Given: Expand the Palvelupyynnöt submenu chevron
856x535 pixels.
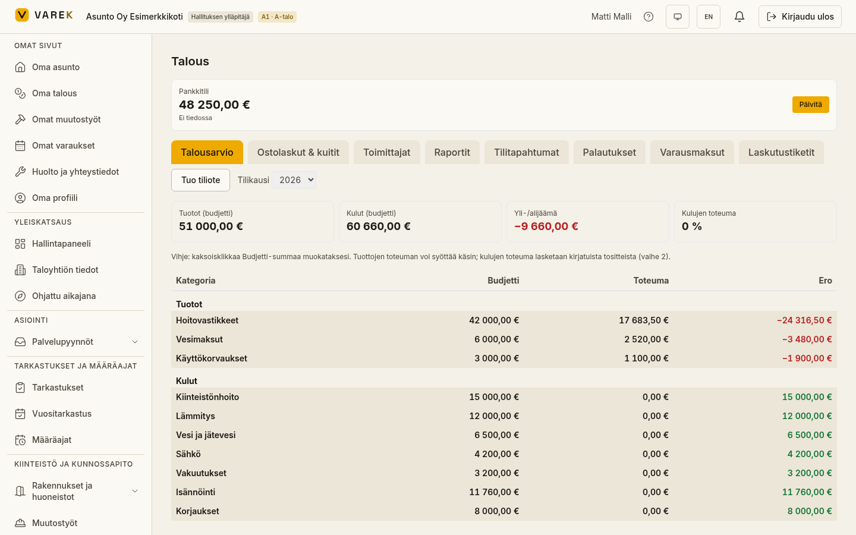Looking at the screenshot, I should [135, 342].
